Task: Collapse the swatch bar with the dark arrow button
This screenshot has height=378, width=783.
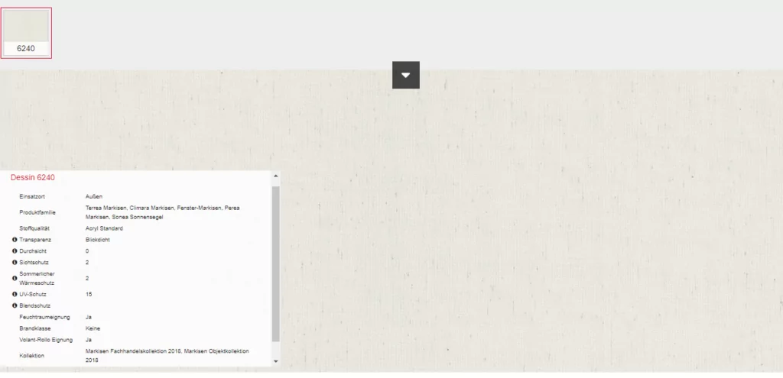Action: [405, 75]
